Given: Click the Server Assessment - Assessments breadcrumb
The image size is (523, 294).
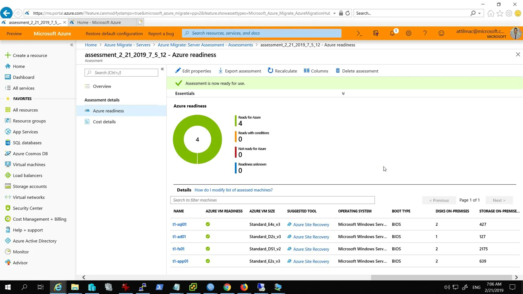Looking at the screenshot, I should [205, 45].
